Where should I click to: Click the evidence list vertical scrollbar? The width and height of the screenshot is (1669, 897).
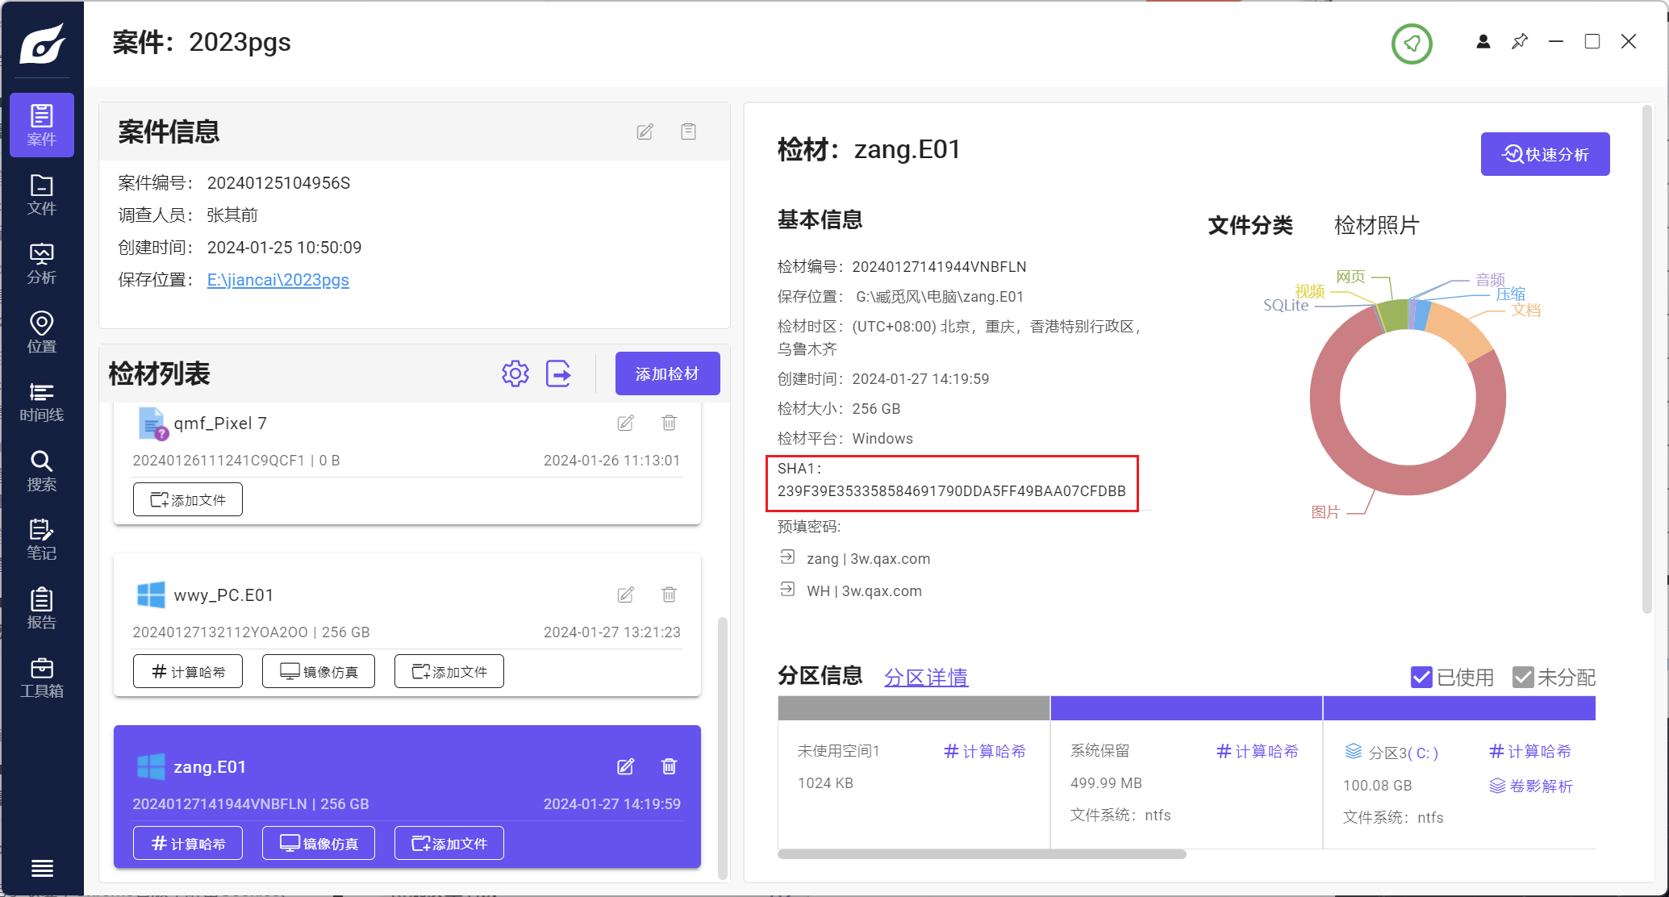pos(723,748)
